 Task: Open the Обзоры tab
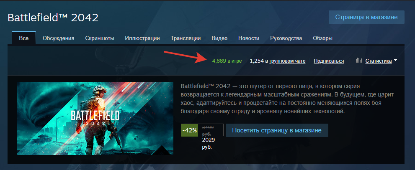point(322,38)
